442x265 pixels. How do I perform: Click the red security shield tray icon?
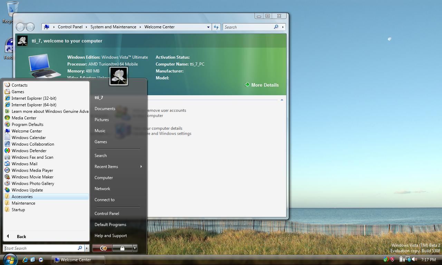392,259
